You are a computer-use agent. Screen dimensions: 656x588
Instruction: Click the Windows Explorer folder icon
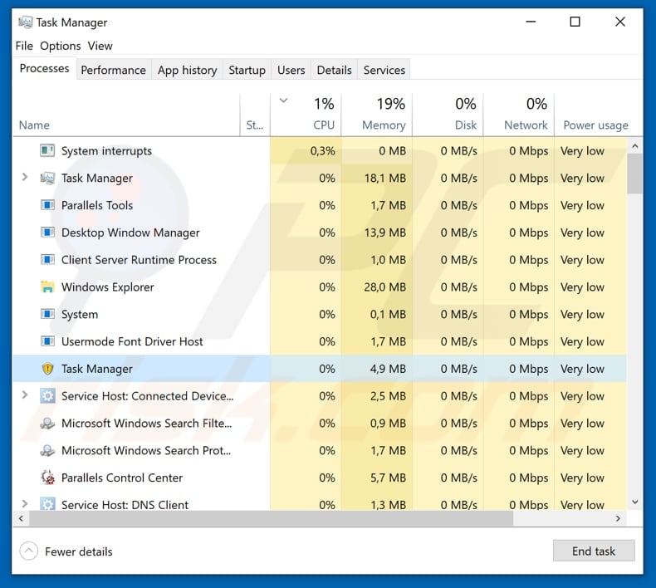(x=47, y=287)
